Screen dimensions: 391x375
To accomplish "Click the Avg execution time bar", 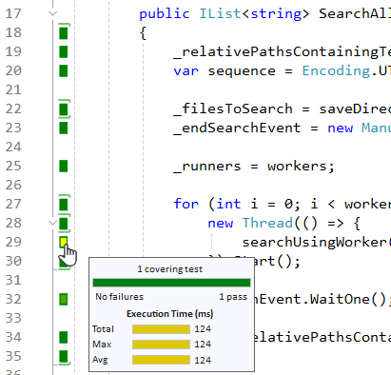I will pos(161,360).
